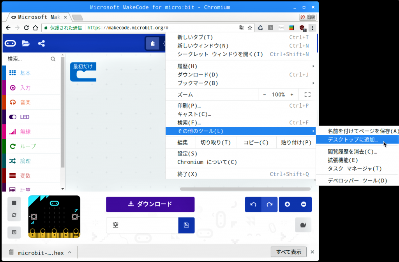Click 切り取り(T) in the edit row
Image resolution: width=399 pixels, height=262 pixels.
coord(216,142)
